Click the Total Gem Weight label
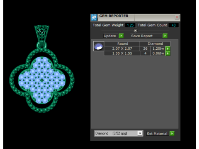Viewport: 199px width, 149px height. click(x=108, y=25)
